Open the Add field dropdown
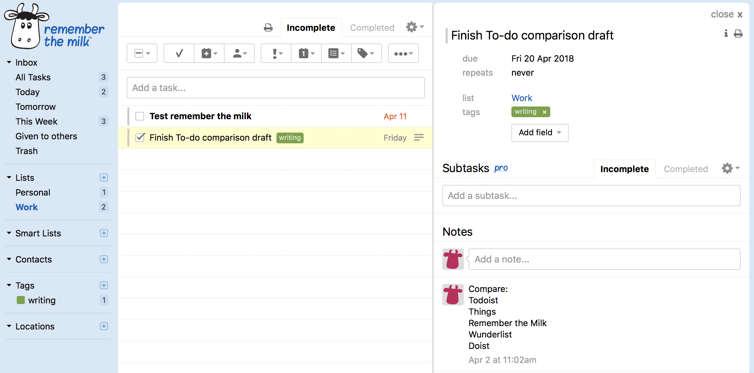This screenshot has width=754, height=373. point(540,133)
